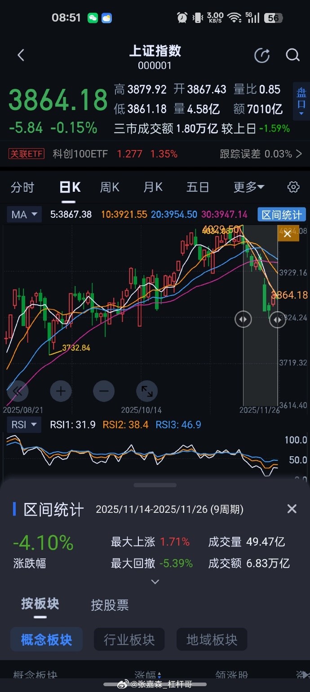Open the MA indicator dropdown
The width and height of the screenshot is (310, 692).
point(24,215)
